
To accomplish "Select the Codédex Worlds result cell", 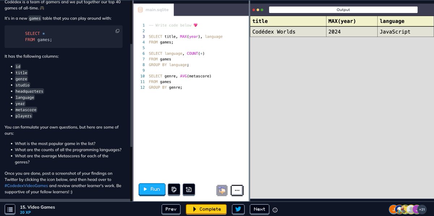I will coord(288,32).
